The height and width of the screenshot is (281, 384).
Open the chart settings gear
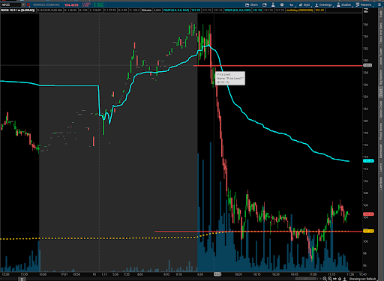pos(282,4)
